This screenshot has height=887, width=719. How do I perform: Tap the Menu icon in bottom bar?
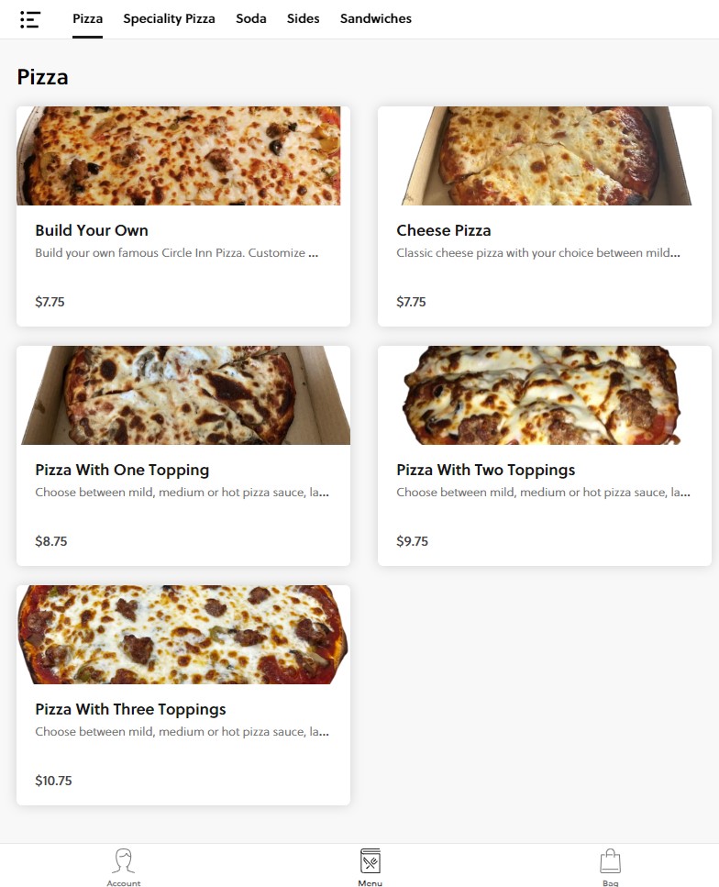(x=370, y=861)
